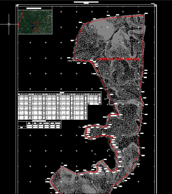Viewport: 172px width, 194px height.
Task: Select the red area annotation text on map
Action: 118,59
